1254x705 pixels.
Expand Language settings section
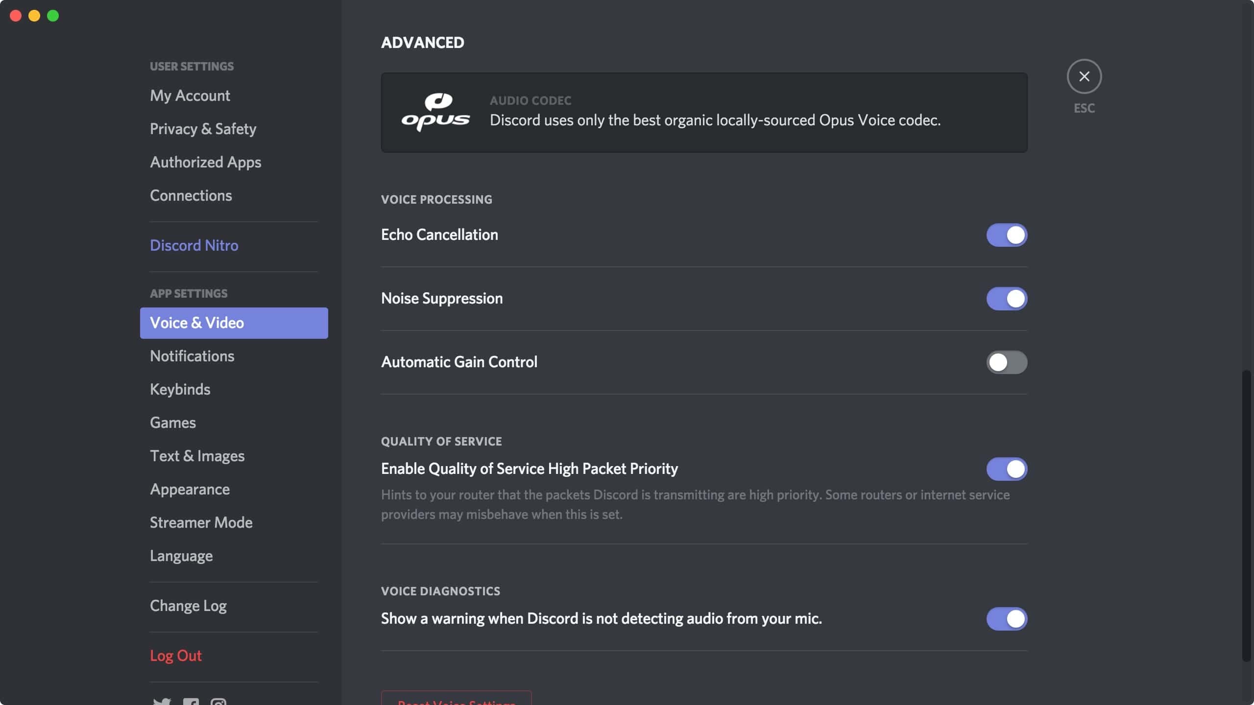181,555
